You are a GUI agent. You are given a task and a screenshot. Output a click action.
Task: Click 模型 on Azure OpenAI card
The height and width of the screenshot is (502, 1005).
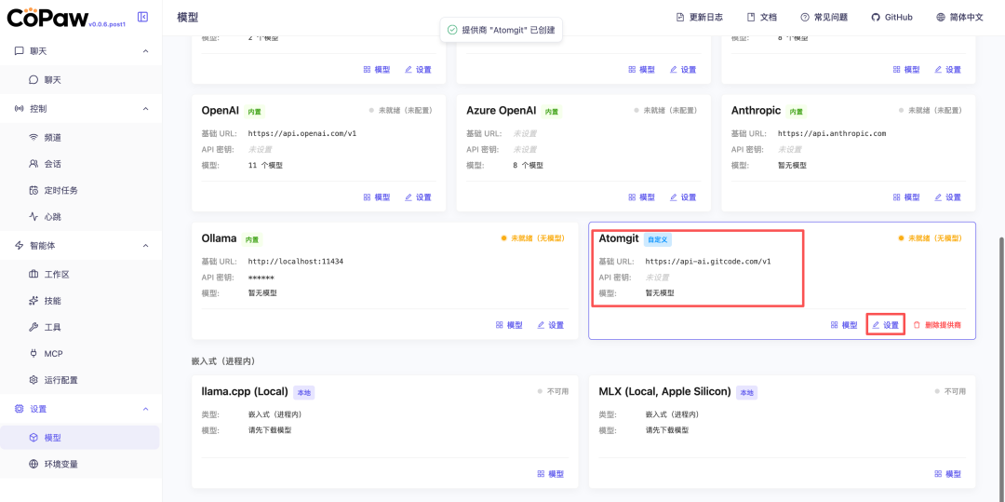[x=641, y=197]
